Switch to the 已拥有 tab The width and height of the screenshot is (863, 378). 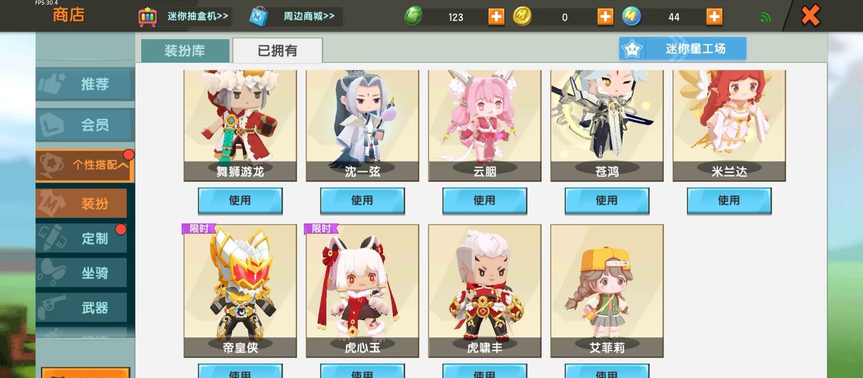[x=277, y=50]
